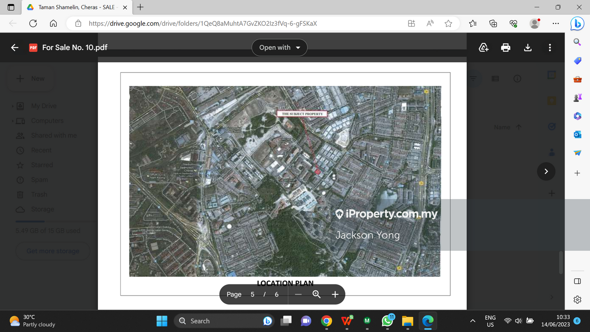Download the For Sale No. 10 PDF
The image size is (590, 332).
pyautogui.click(x=528, y=48)
